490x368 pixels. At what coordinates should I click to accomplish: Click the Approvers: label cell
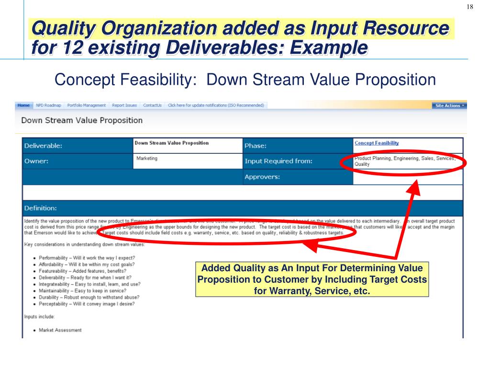pyautogui.click(x=298, y=177)
